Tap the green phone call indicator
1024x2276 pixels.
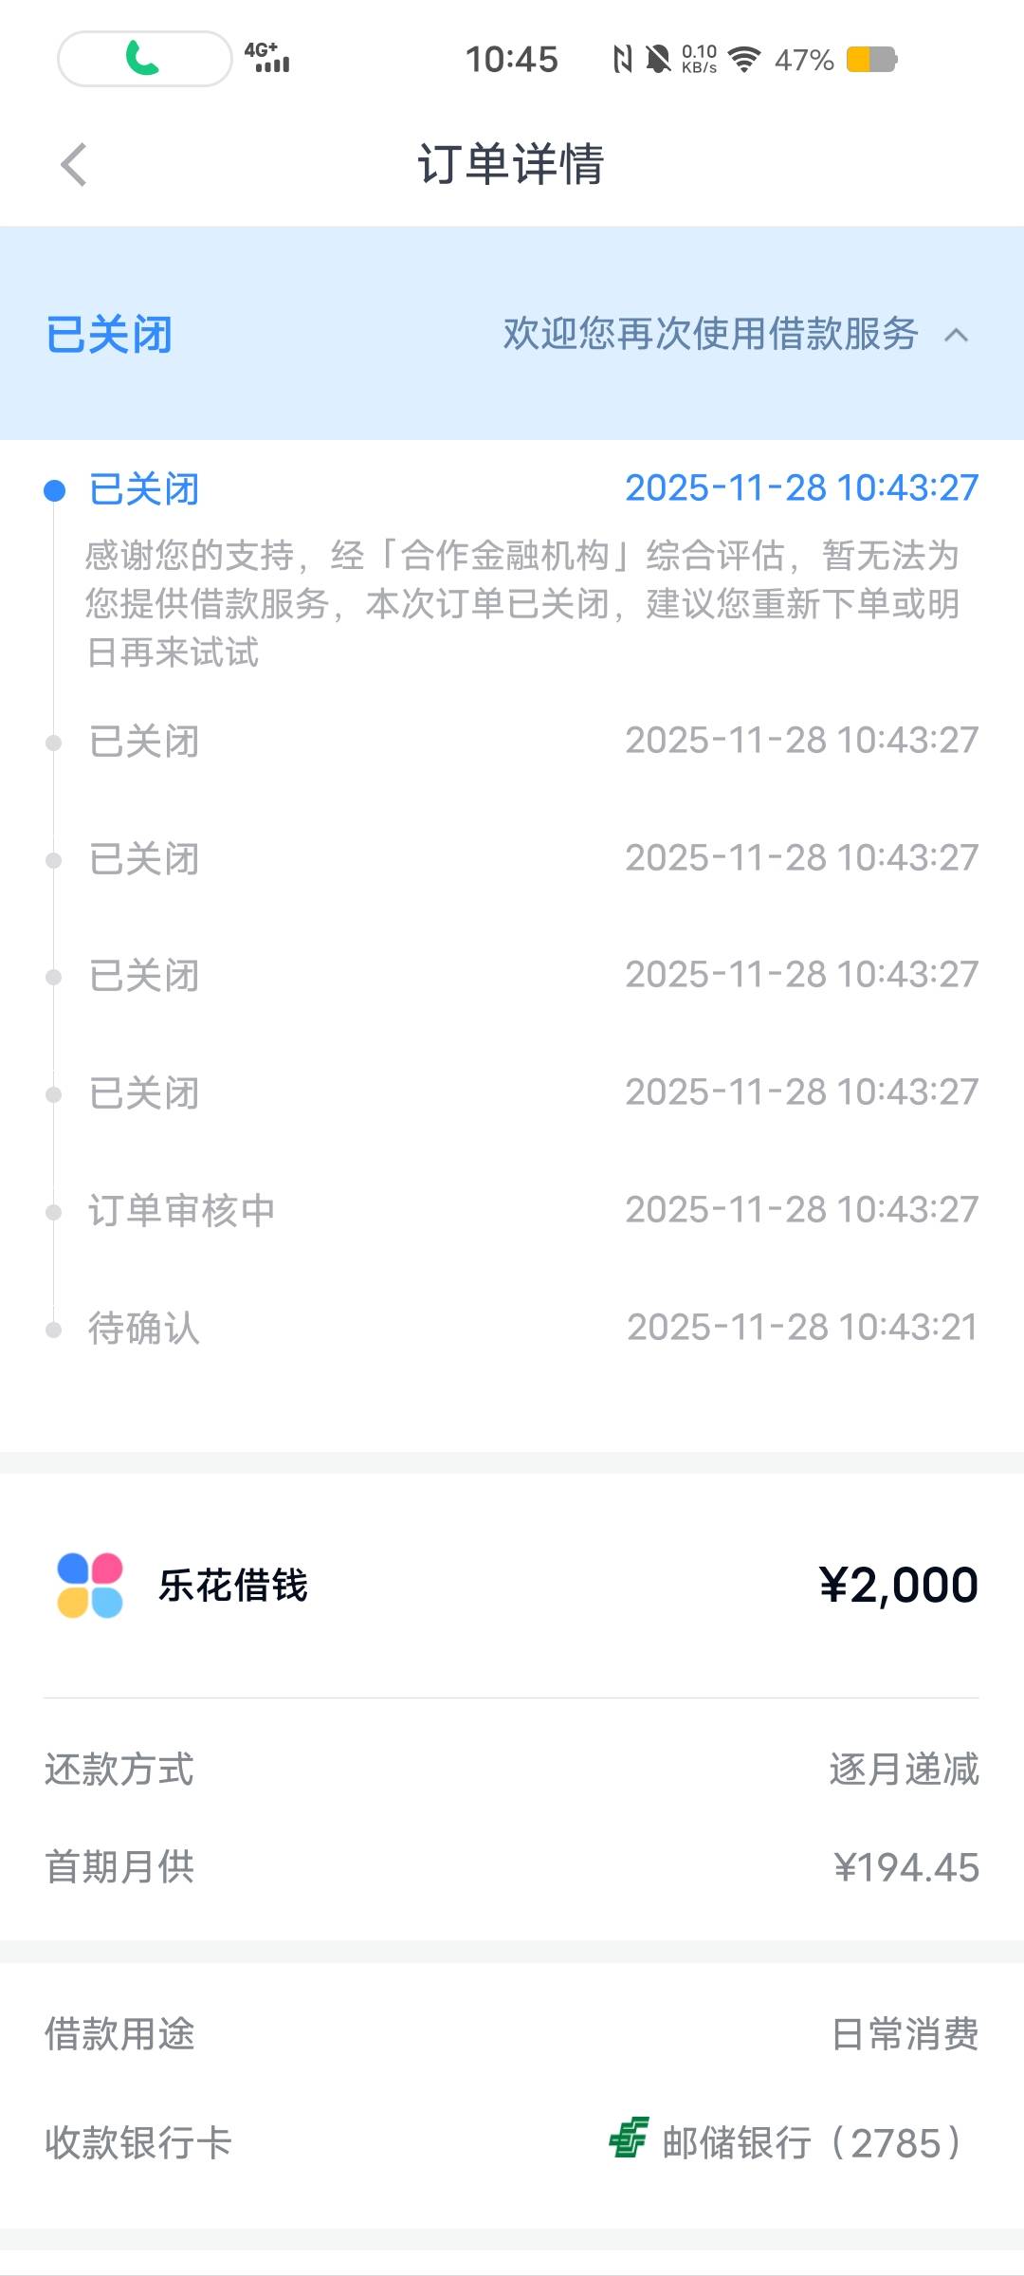(144, 59)
